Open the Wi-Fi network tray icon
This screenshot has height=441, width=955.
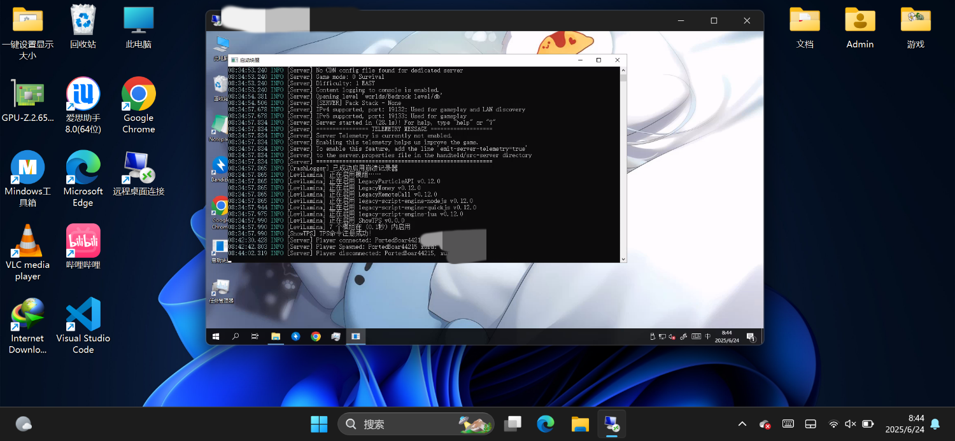coord(833,424)
